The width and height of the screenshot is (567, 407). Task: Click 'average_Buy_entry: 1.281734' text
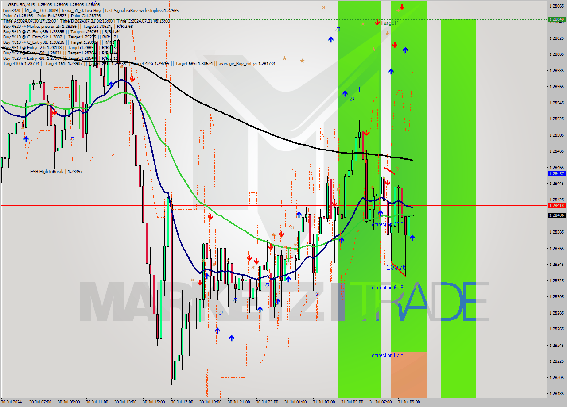[x=246, y=63]
